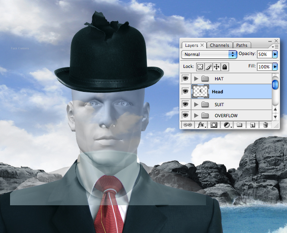
Task: Minimize the Layers panel
Action: (270, 41)
